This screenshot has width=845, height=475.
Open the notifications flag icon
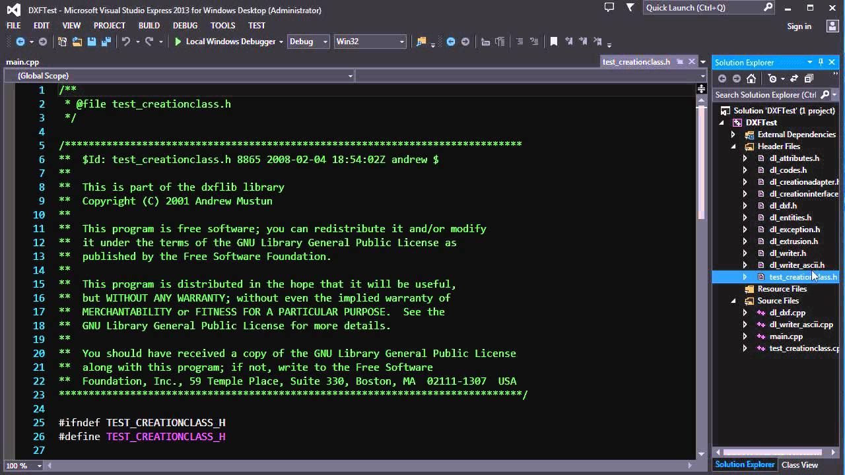tap(630, 8)
